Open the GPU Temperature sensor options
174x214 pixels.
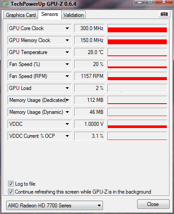click(x=67, y=52)
